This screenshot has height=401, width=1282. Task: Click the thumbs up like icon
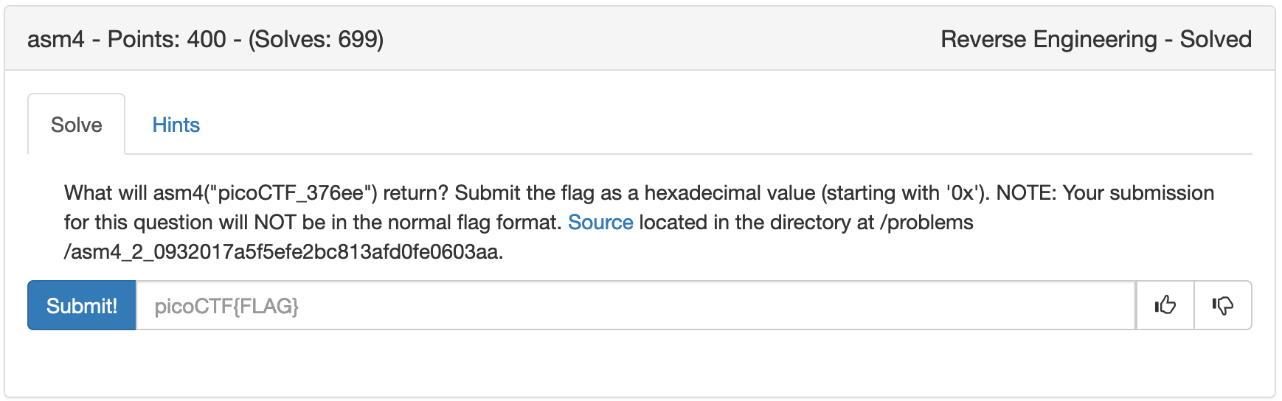coord(1165,305)
